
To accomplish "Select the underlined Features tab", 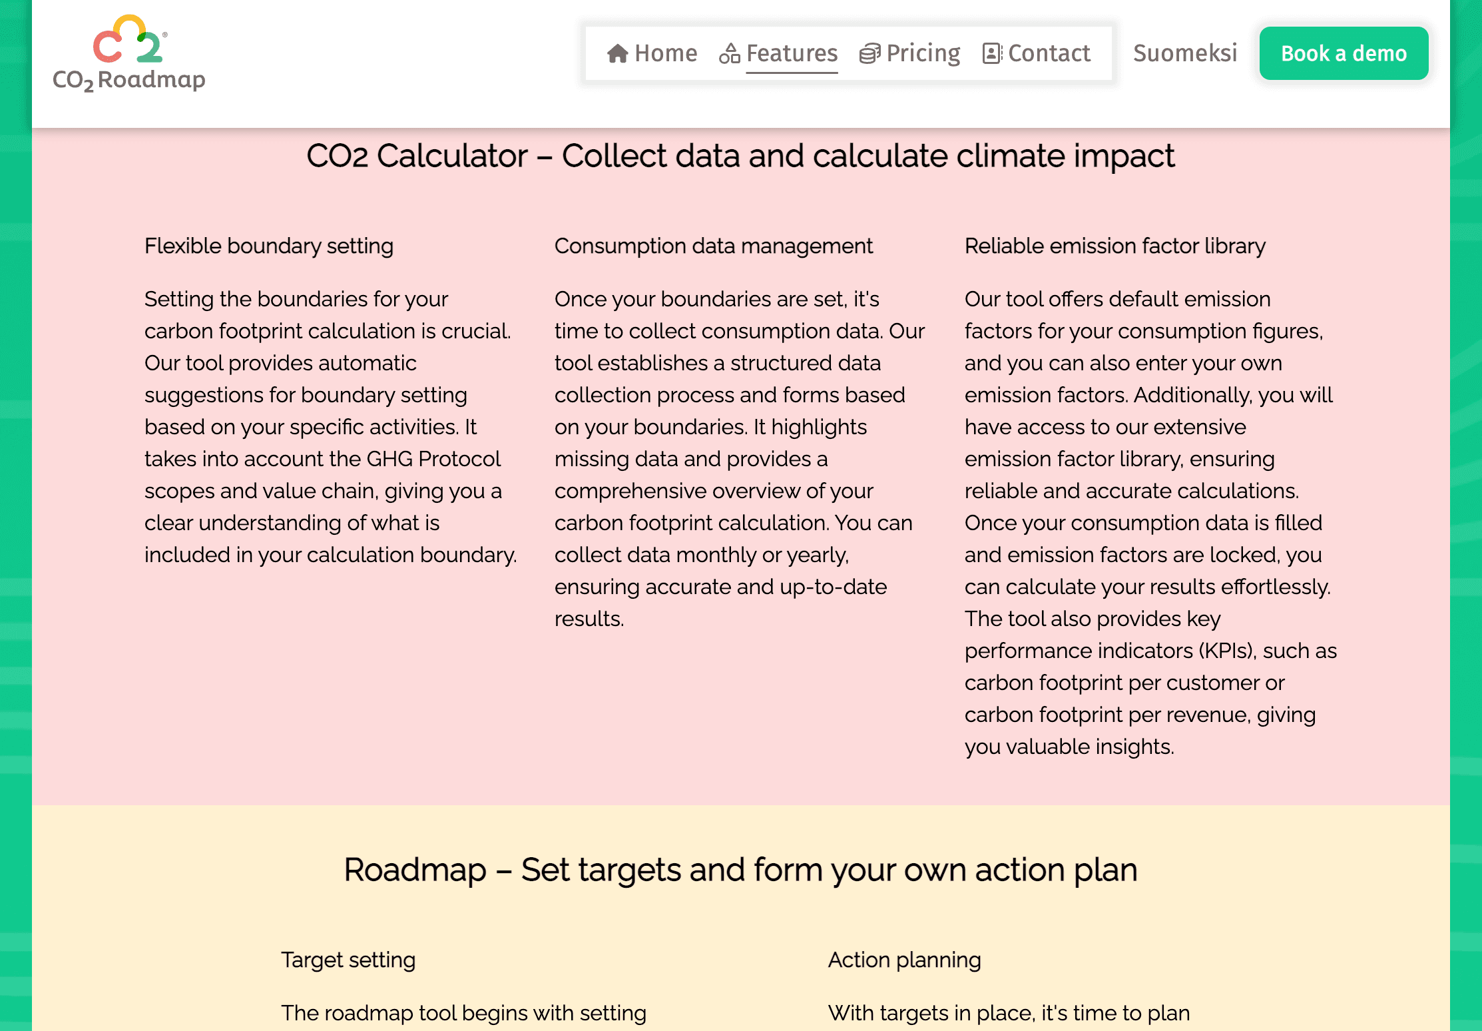I will pos(792,53).
